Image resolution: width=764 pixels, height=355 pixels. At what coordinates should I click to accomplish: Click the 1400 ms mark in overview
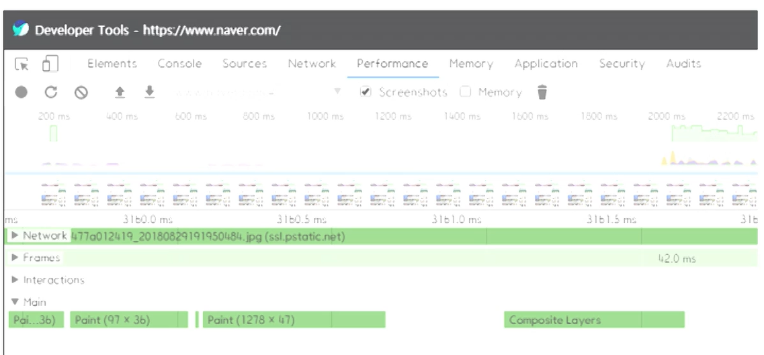pyautogui.click(x=462, y=116)
